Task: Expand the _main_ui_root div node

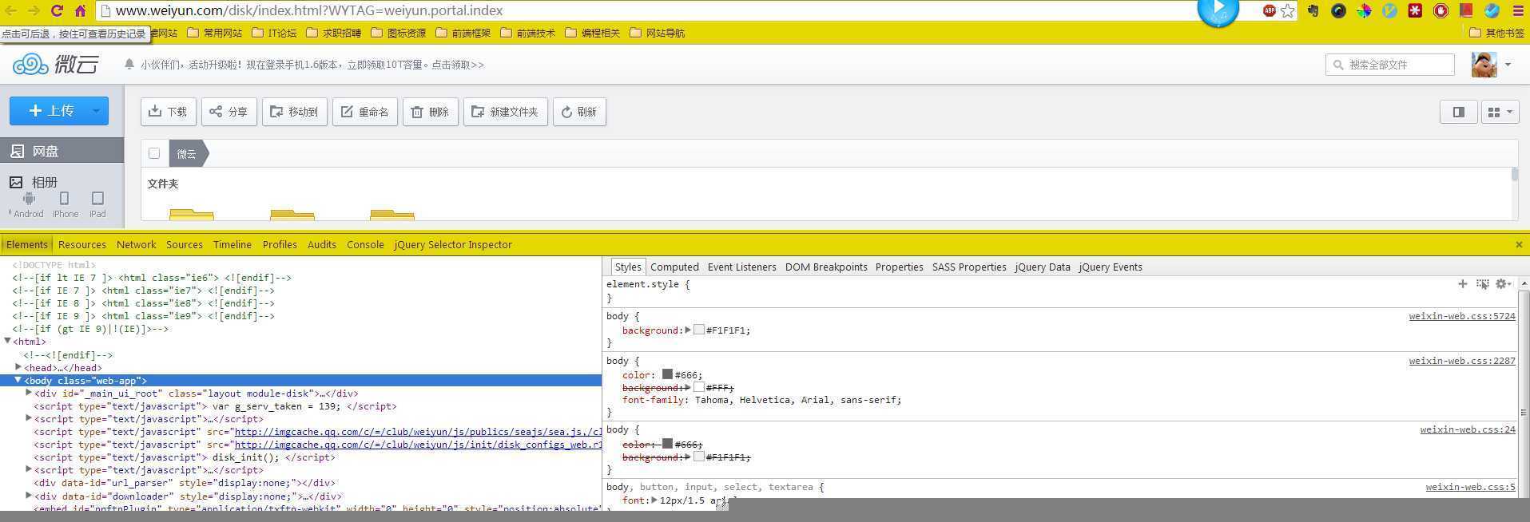Action: tap(29, 393)
